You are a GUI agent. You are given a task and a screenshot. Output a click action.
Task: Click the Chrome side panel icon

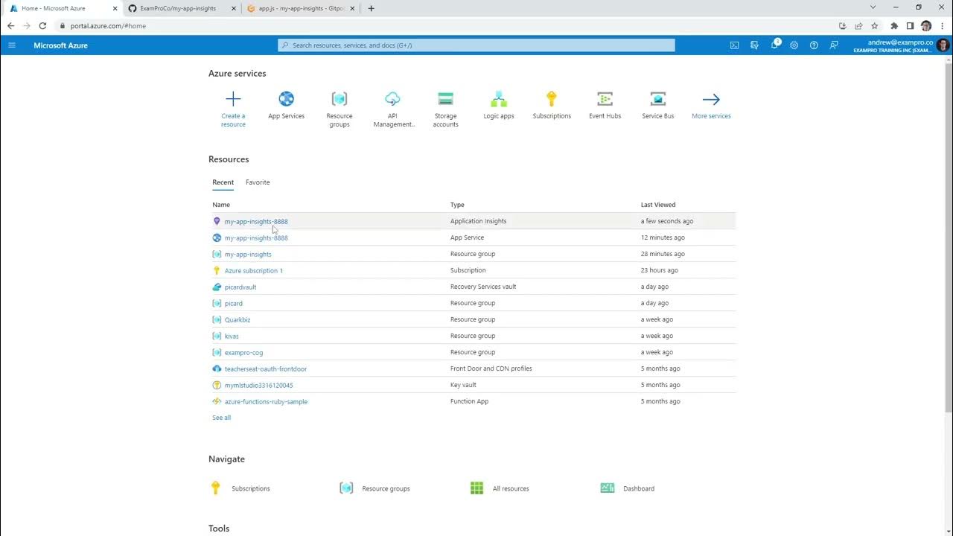click(910, 25)
